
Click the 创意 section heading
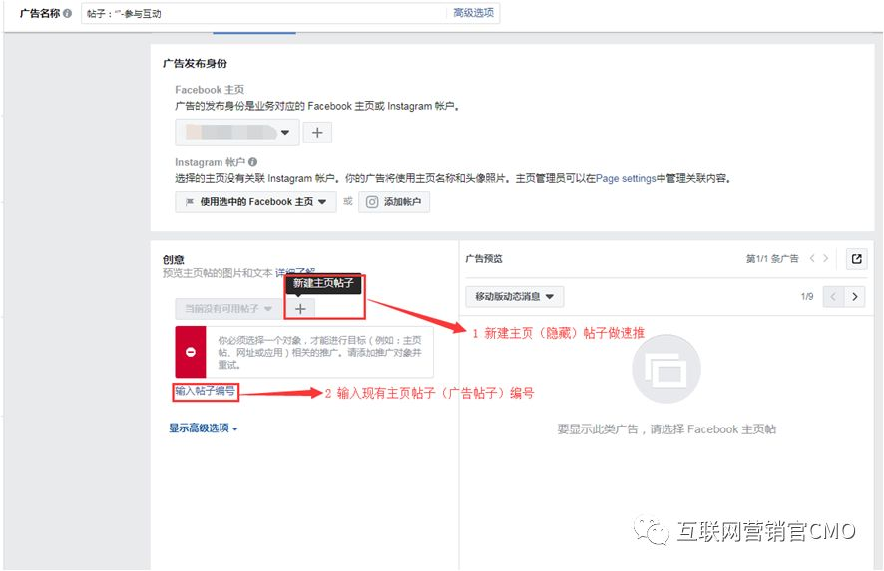pyautogui.click(x=173, y=260)
